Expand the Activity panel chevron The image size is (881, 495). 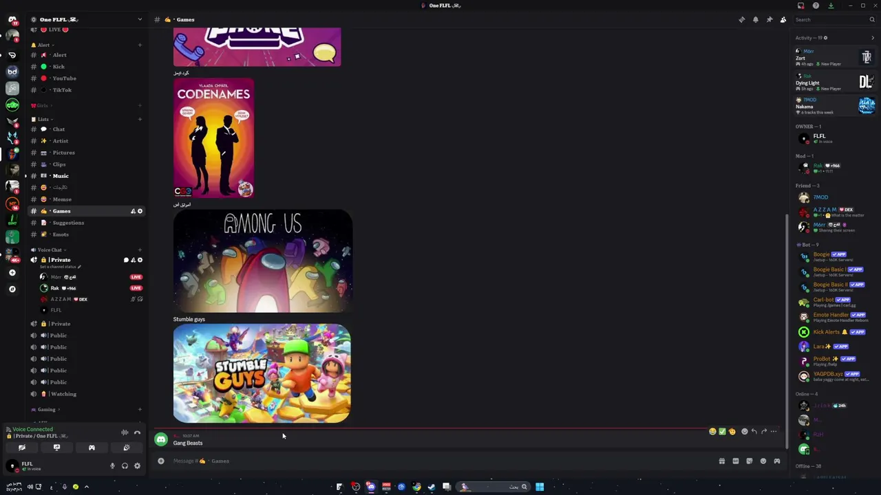(873, 38)
